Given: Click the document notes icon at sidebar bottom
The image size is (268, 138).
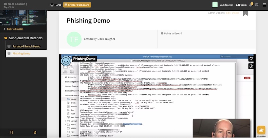Looking at the screenshot, I should pyautogui.click(x=35, y=132).
